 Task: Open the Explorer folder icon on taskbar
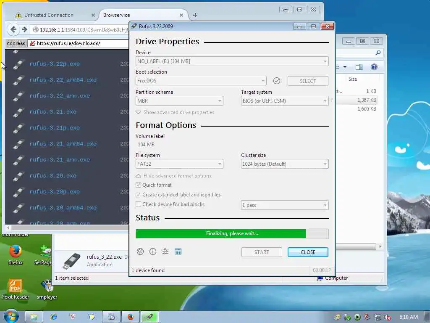[x=34, y=317]
